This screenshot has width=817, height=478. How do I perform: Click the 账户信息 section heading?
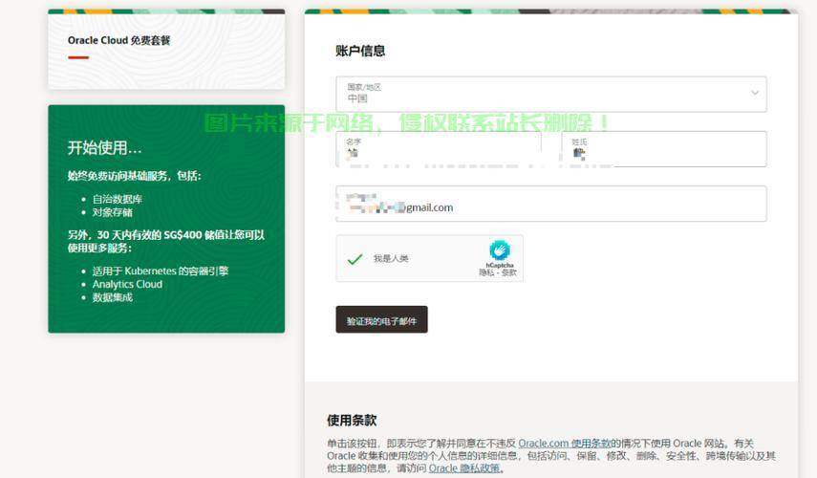[x=360, y=51]
